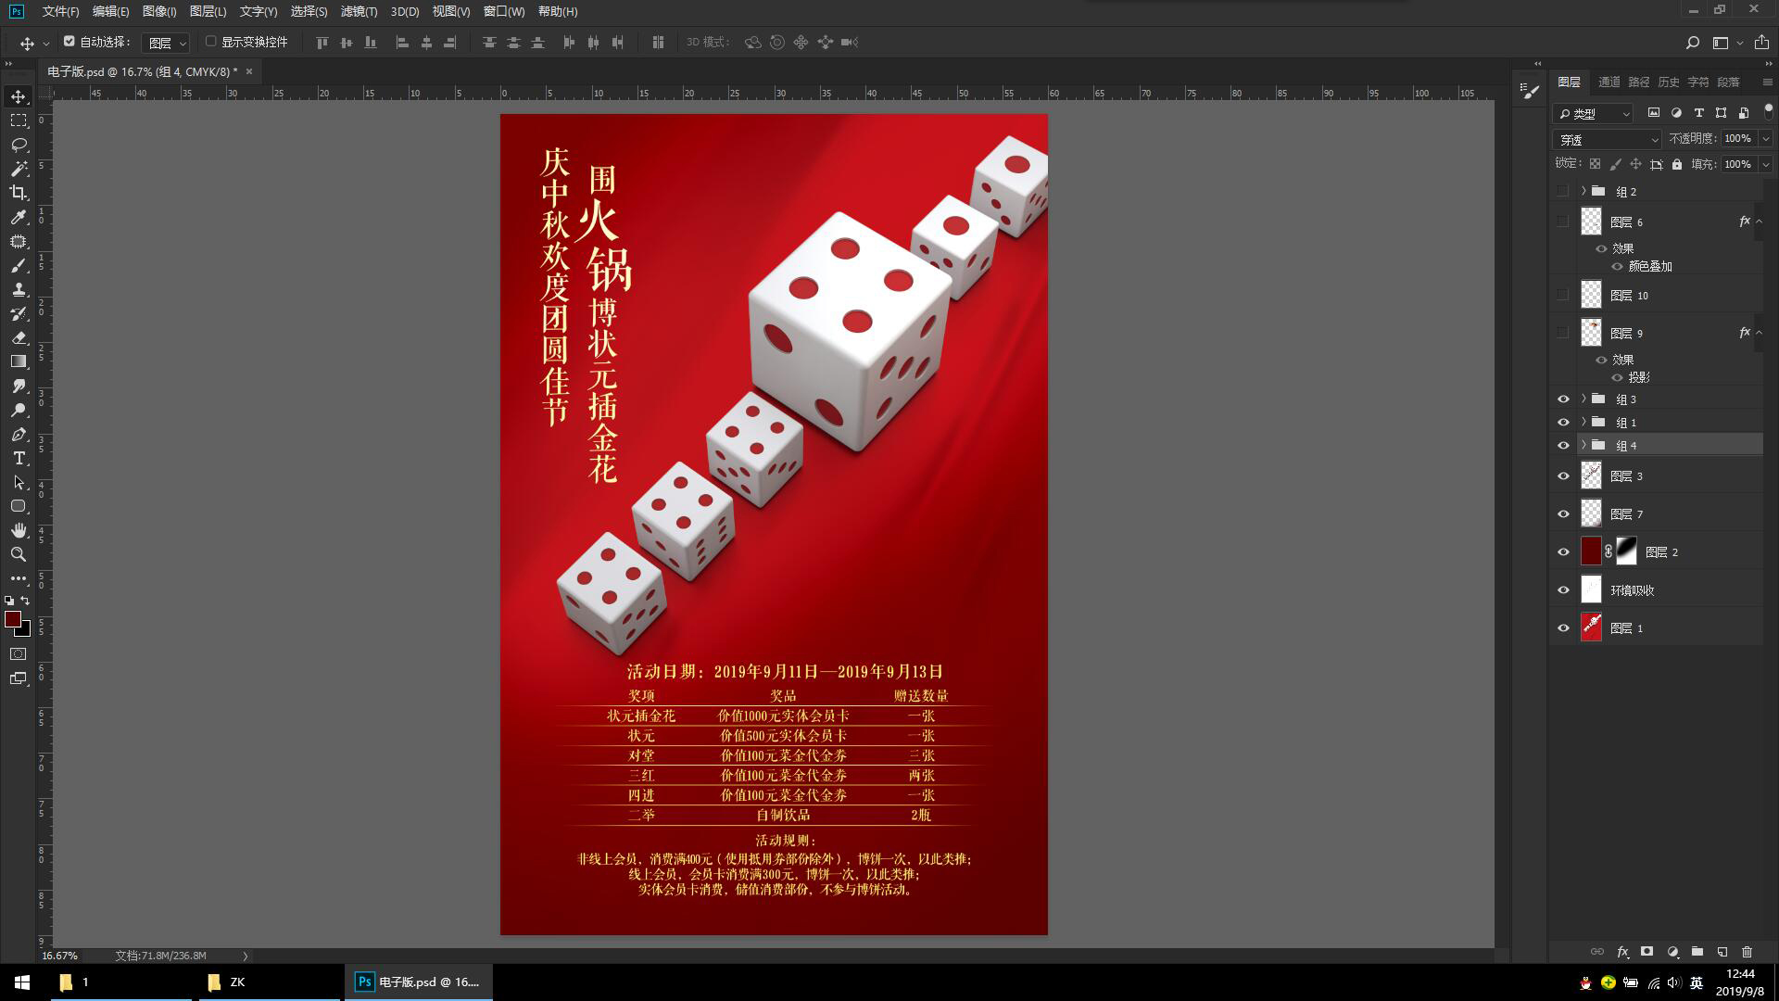Expand group 组 3
Image resolution: width=1779 pixels, height=1001 pixels.
click(1583, 399)
